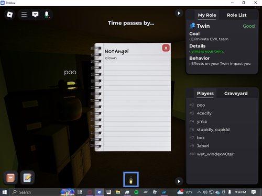Toggle the chat window icon

[x=35, y=15]
